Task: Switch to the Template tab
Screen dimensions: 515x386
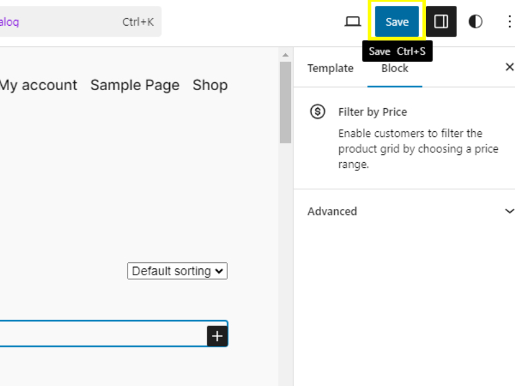Action: (x=330, y=68)
